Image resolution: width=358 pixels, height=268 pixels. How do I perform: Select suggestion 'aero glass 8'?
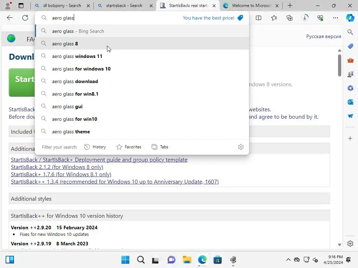coord(142,44)
